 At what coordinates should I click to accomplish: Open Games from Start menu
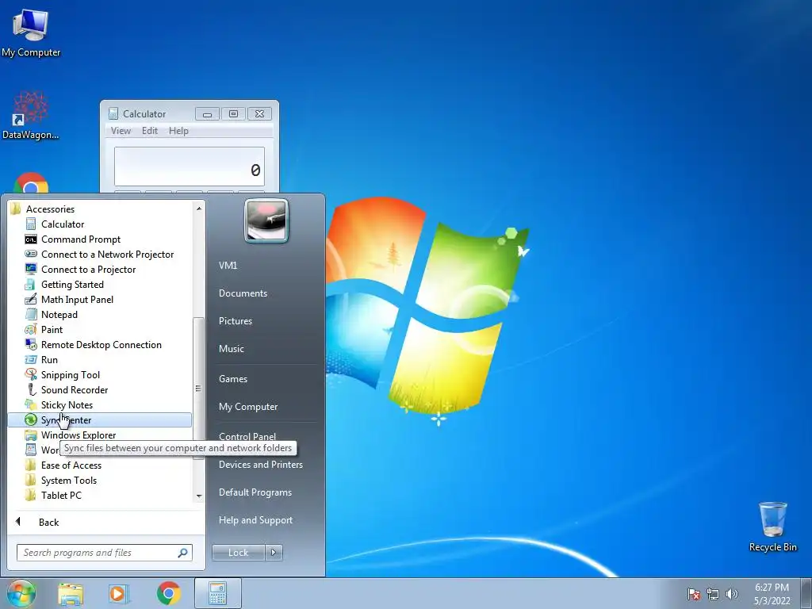point(233,379)
